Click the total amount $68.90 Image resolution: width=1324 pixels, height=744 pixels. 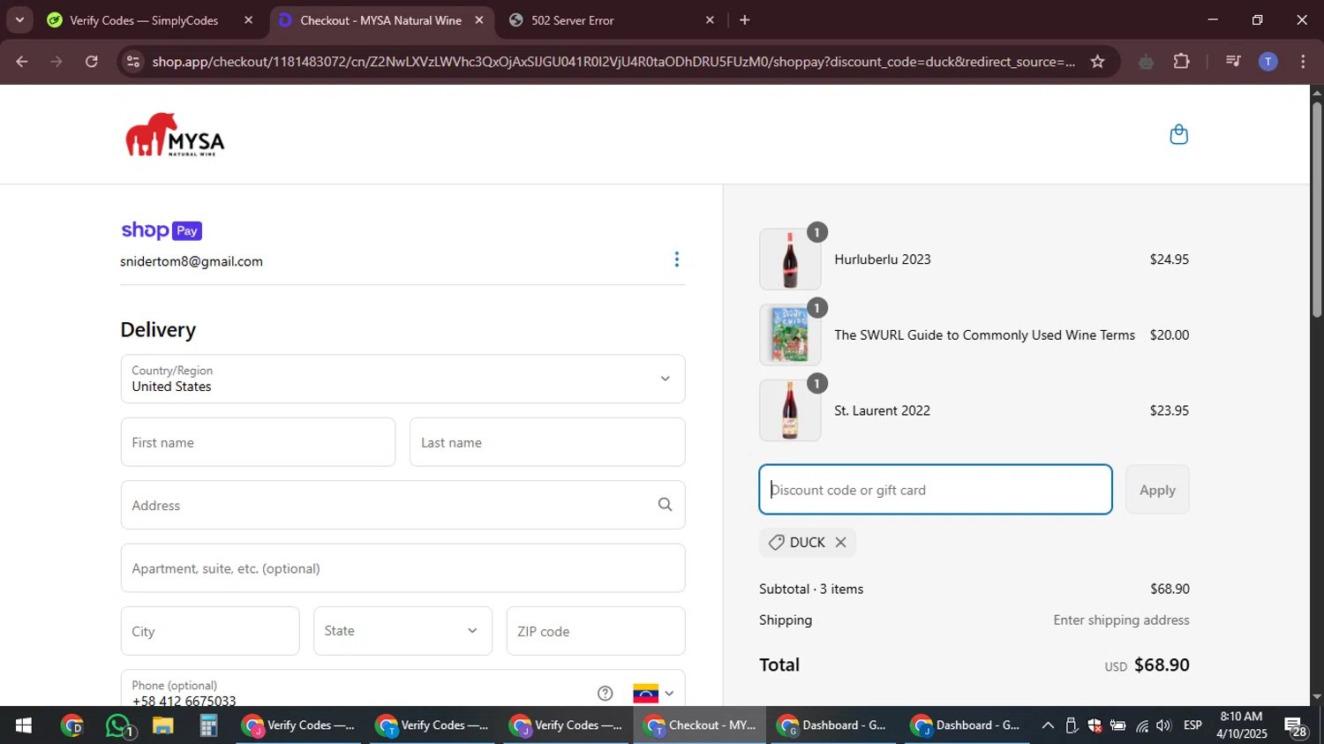click(1162, 665)
